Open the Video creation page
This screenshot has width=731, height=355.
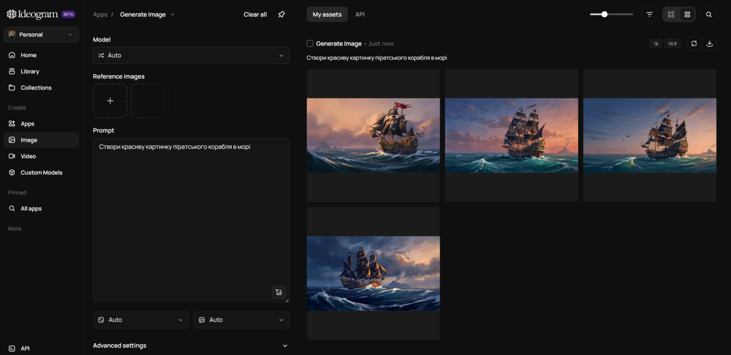(41, 156)
